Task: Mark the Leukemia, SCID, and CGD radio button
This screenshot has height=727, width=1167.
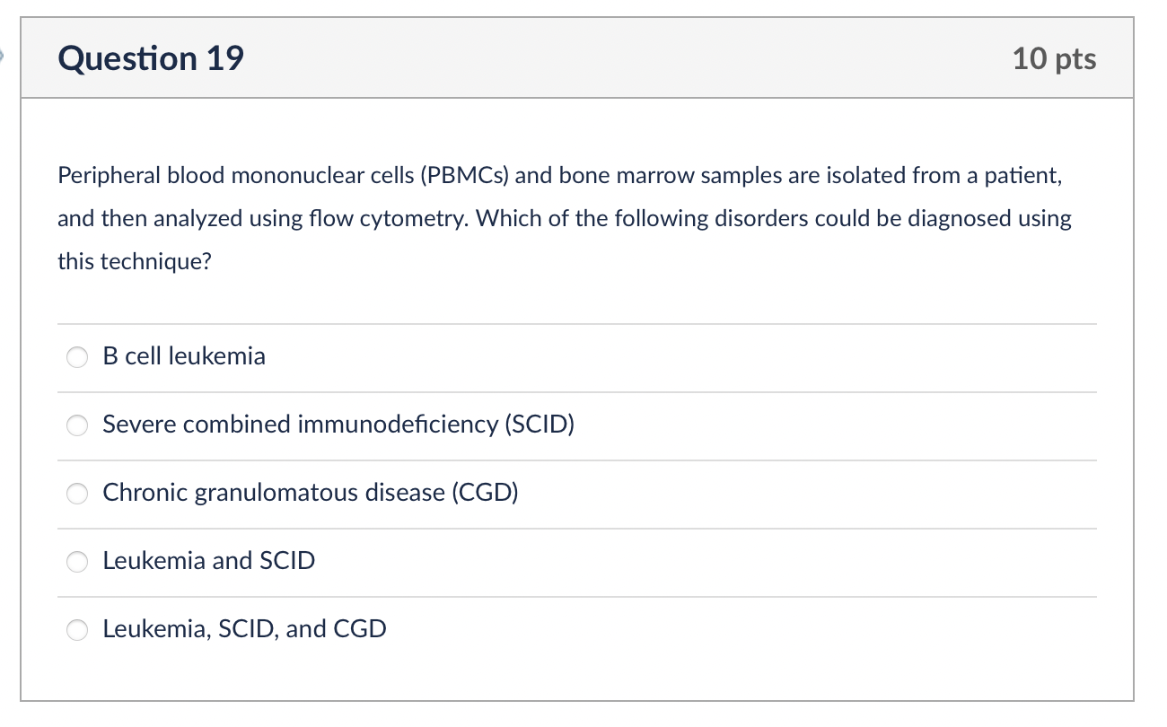Action: click(78, 631)
